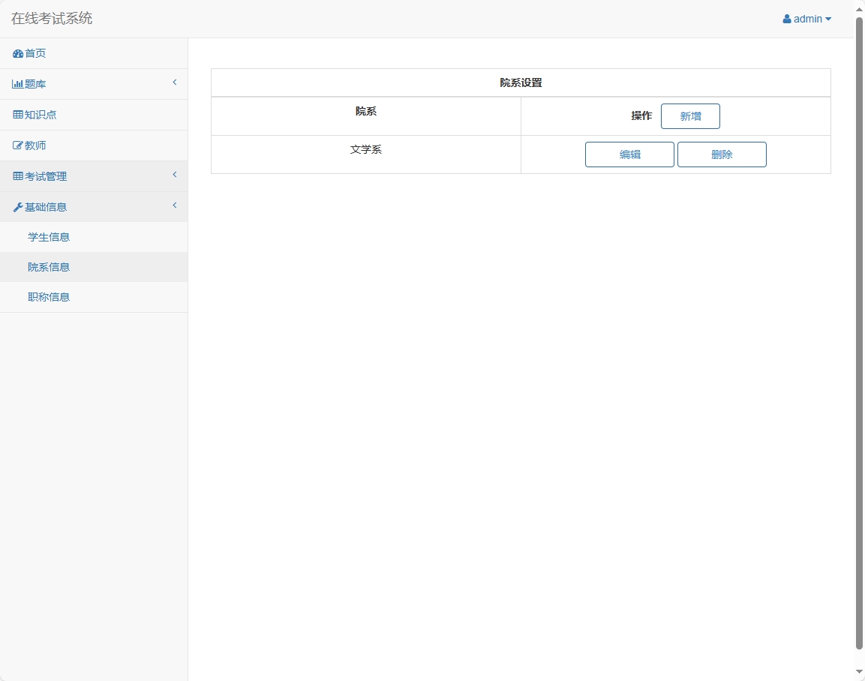Image resolution: width=865 pixels, height=681 pixels.
Task: Delete 文学系 using 删除 button
Action: pos(722,154)
